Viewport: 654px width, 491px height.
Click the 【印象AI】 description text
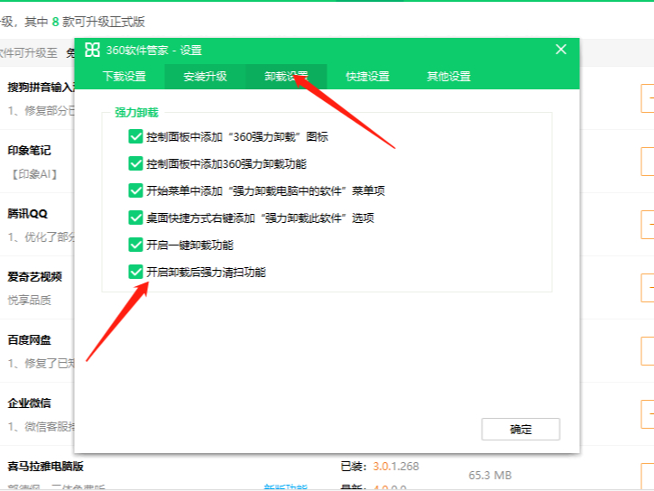(33, 174)
